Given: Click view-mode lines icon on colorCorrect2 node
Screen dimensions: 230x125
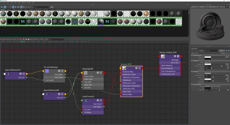Looking at the screenshot, I should click(101, 100).
